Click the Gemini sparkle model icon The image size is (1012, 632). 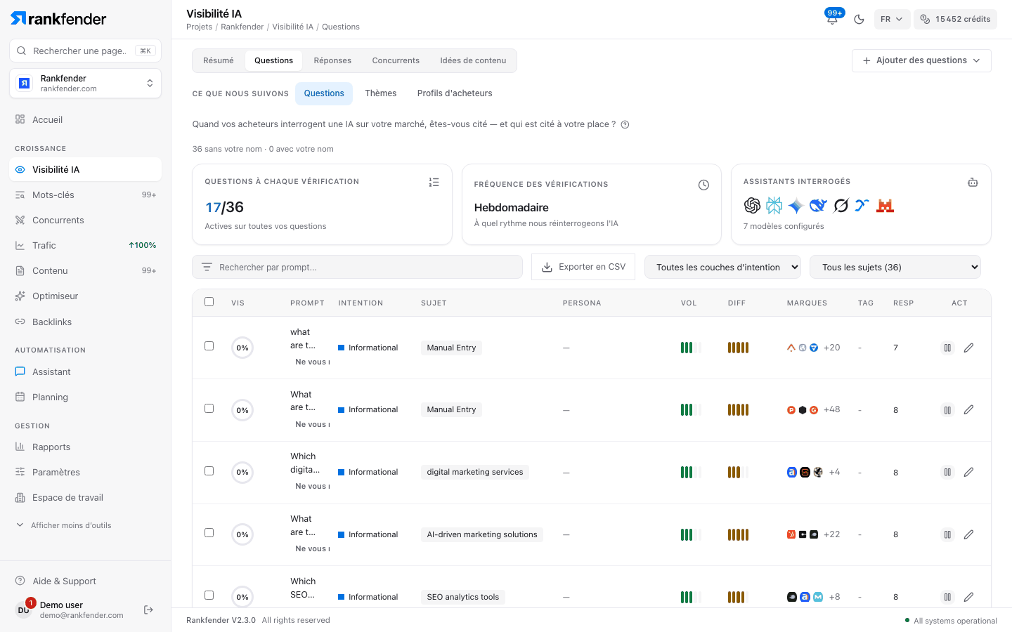point(796,206)
